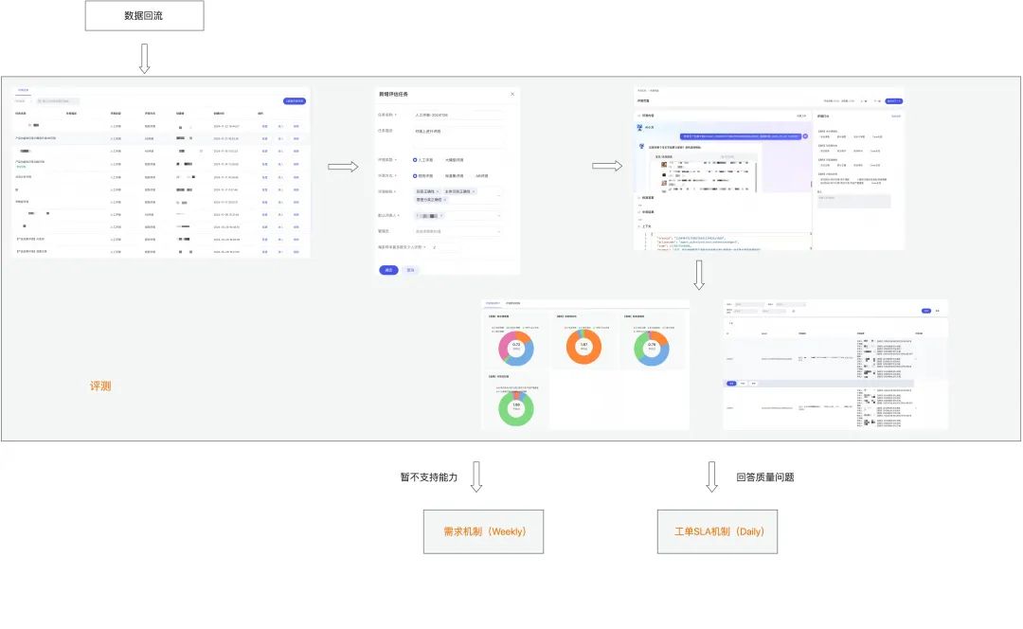
Task: Click the task description textarea in the dialog
Action: click(x=458, y=136)
